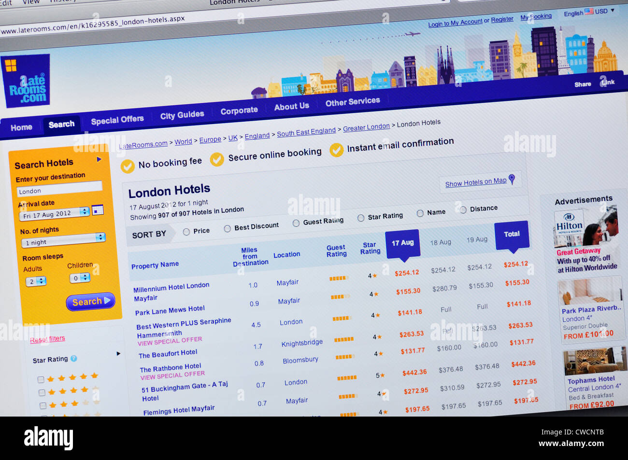
Task: Tick the three-star rating filter checkbox
Action: tap(43, 405)
